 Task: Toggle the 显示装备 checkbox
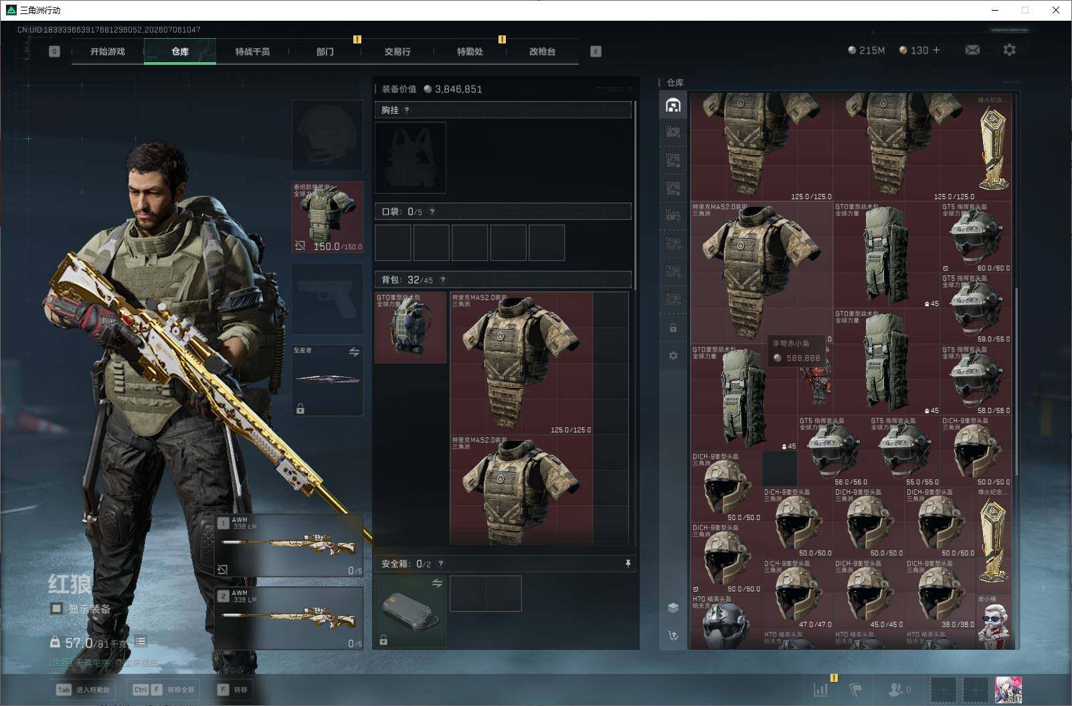pyautogui.click(x=57, y=608)
